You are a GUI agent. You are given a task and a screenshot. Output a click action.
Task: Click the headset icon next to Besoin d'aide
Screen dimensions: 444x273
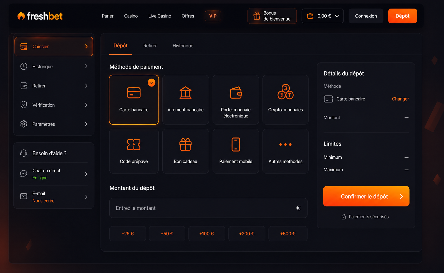24,153
